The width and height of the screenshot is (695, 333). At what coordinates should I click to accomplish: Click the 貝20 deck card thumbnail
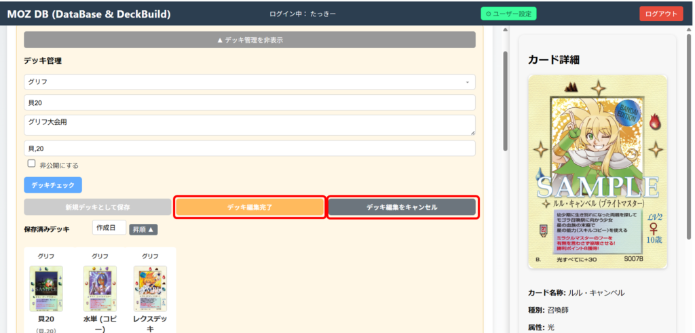coord(46,288)
